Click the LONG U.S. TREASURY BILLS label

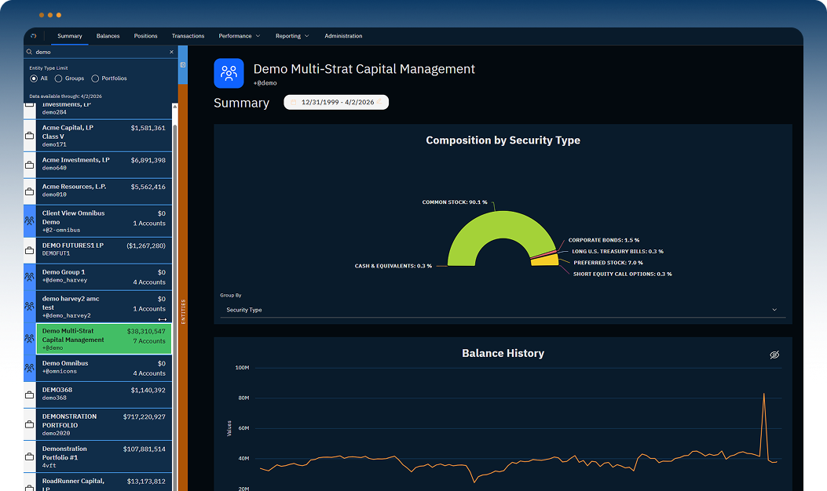617,252
